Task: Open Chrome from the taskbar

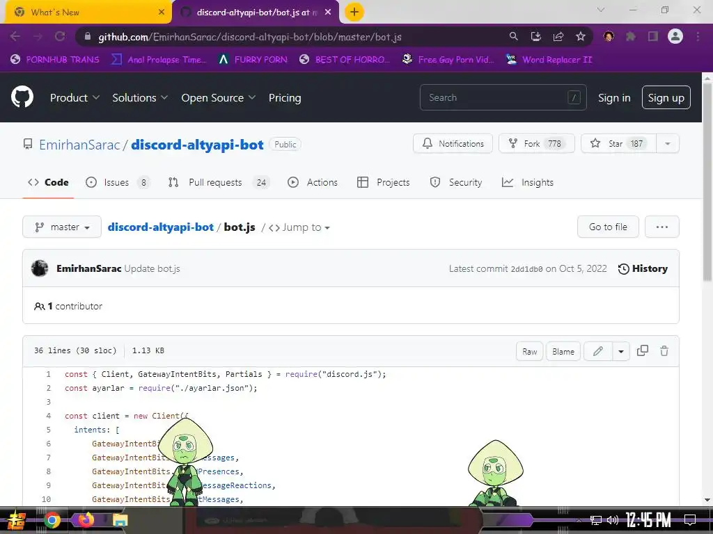Action: point(52,520)
